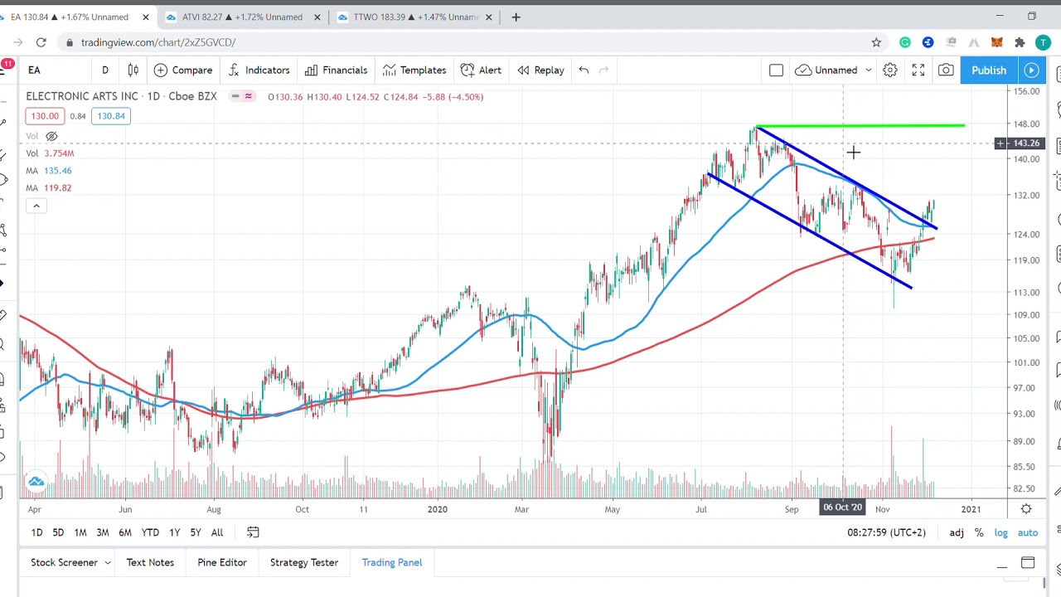Select the 5Y time range
Screen dimensions: 1061x597
[x=196, y=532]
